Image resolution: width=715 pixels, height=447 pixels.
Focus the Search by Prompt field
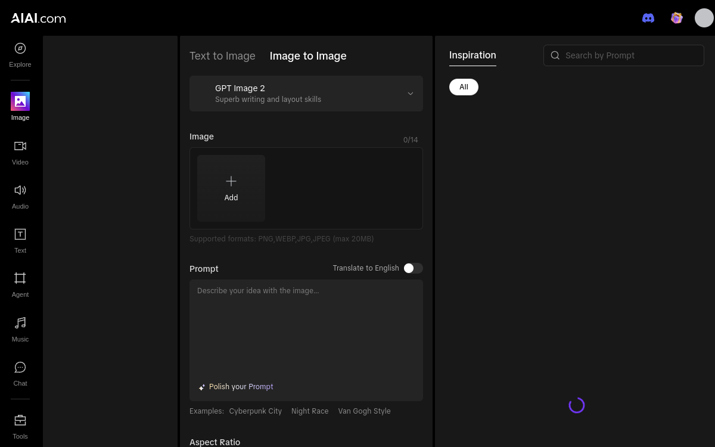[x=624, y=55]
